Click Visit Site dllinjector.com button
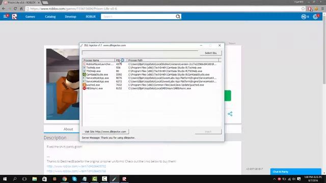Image resolution: width=326 pixels, height=183 pixels. point(105,132)
